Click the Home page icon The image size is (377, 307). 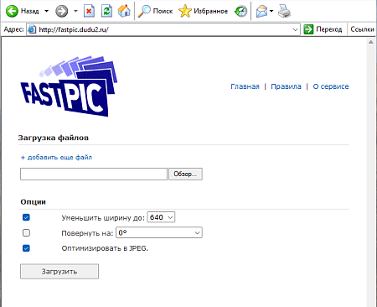coord(124,11)
